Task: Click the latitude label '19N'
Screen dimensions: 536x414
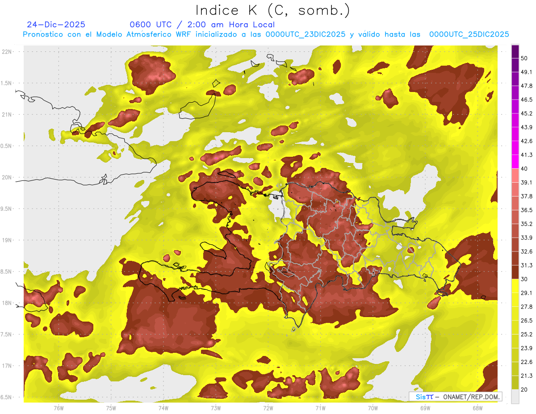Action: pos(7,240)
